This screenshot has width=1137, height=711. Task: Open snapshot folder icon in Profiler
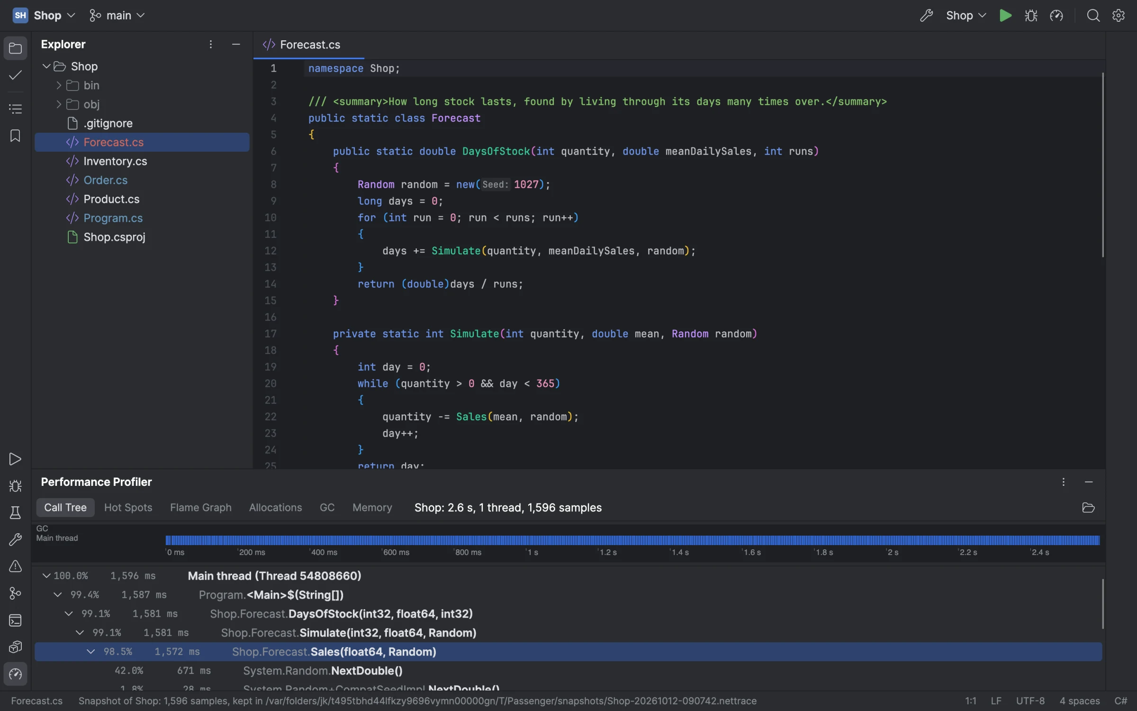coord(1088,508)
